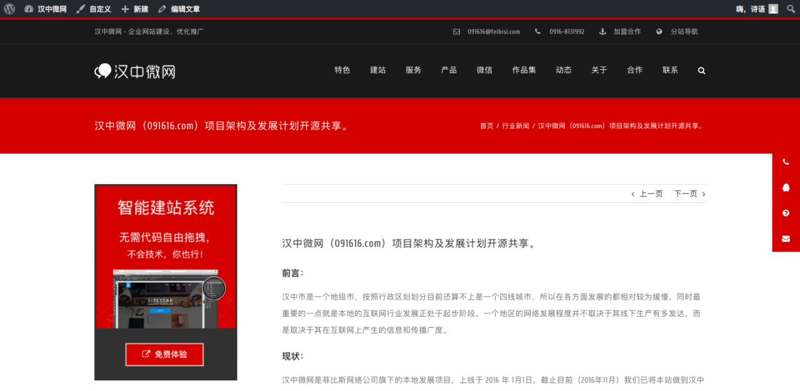The width and height of the screenshot is (800, 391).
Task: Open the 加盟合作 link text
Action: coord(627,32)
